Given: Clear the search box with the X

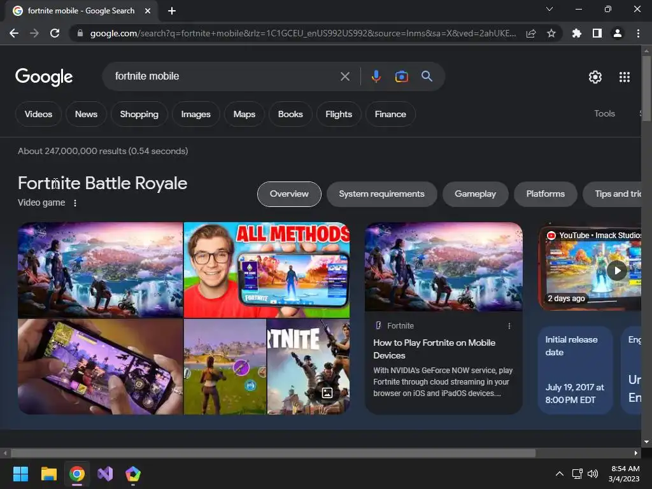Looking at the screenshot, I should [344, 76].
